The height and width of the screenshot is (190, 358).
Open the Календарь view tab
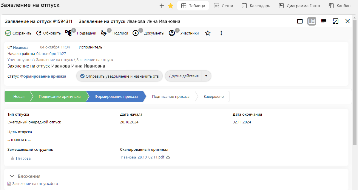click(256, 6)
